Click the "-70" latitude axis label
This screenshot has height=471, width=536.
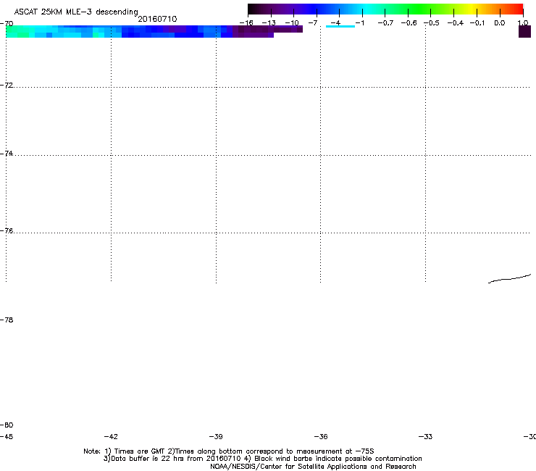7,24
